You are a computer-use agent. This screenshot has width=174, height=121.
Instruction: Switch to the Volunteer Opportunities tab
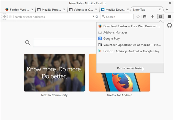81,9
